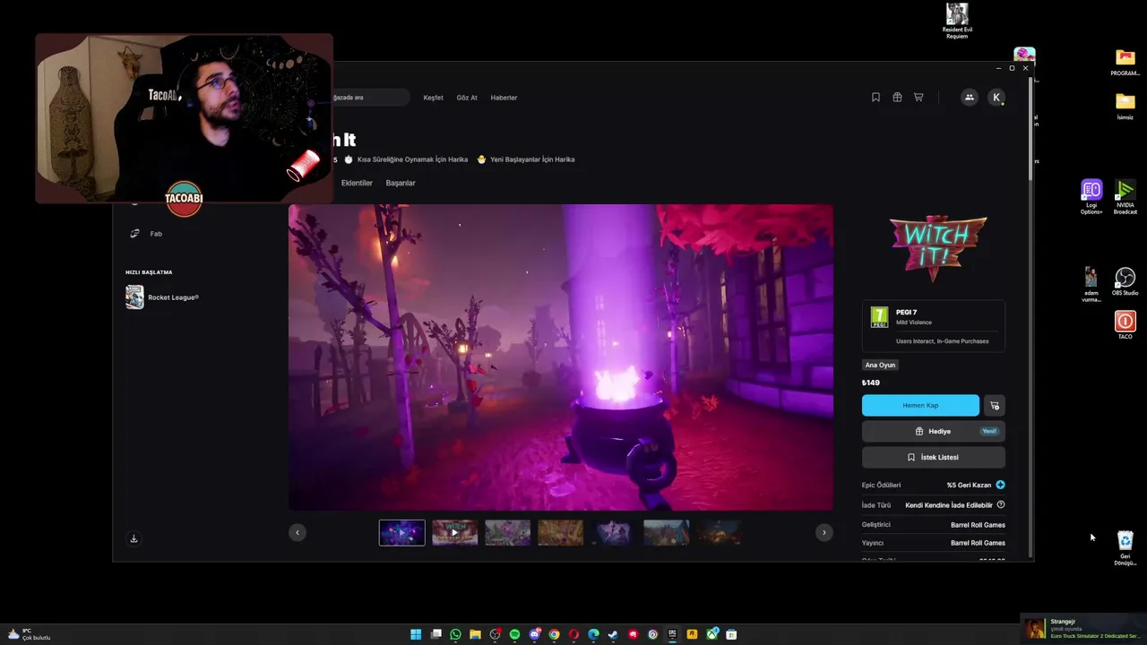Go to the Göz At tab

(x=467, y=98)
